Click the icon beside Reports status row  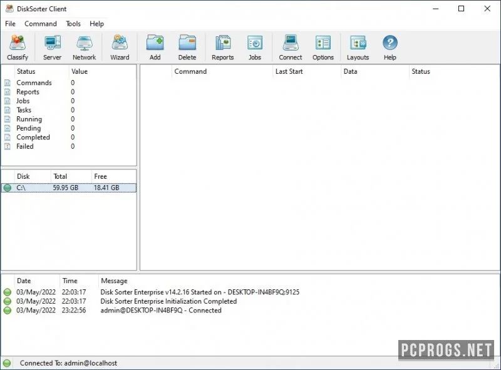pos(8,92)
